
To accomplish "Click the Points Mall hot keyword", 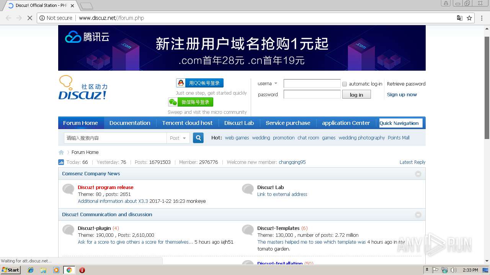I will click(x=399, y=138).
